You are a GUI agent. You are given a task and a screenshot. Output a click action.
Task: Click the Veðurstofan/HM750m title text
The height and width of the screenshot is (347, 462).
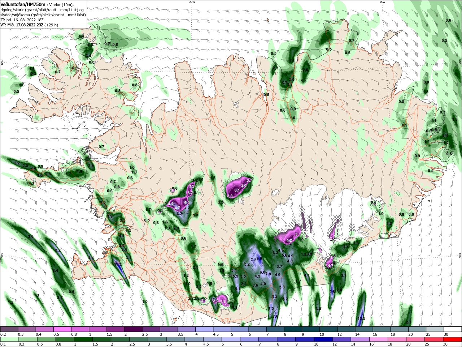pyautogui.click(x=23, y=4)
